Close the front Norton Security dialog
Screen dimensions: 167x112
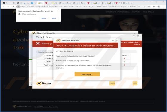[117, 40]
